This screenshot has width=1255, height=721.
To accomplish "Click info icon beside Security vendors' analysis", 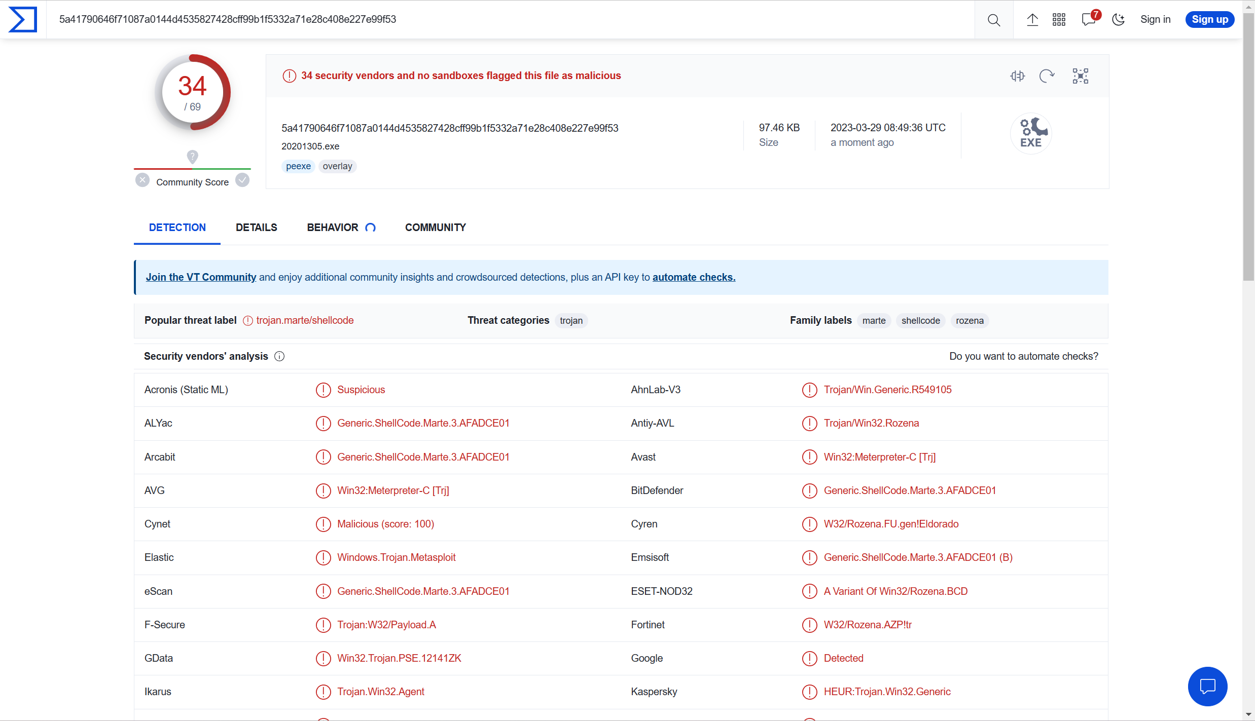I will tap(279, 356).
